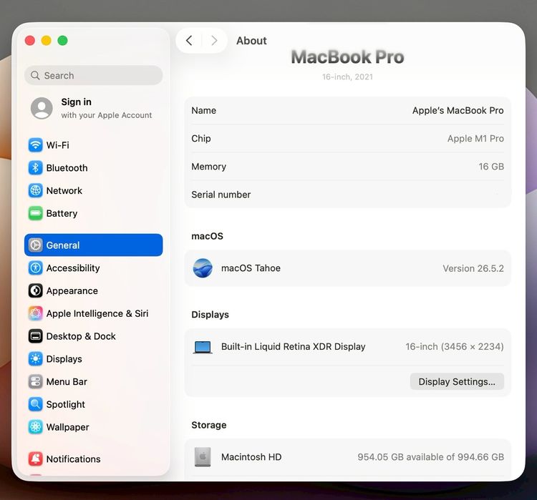Click the 16-inch, 2021 model subtitle
Screen dimensions: 537x500
(x=347, y=77)
